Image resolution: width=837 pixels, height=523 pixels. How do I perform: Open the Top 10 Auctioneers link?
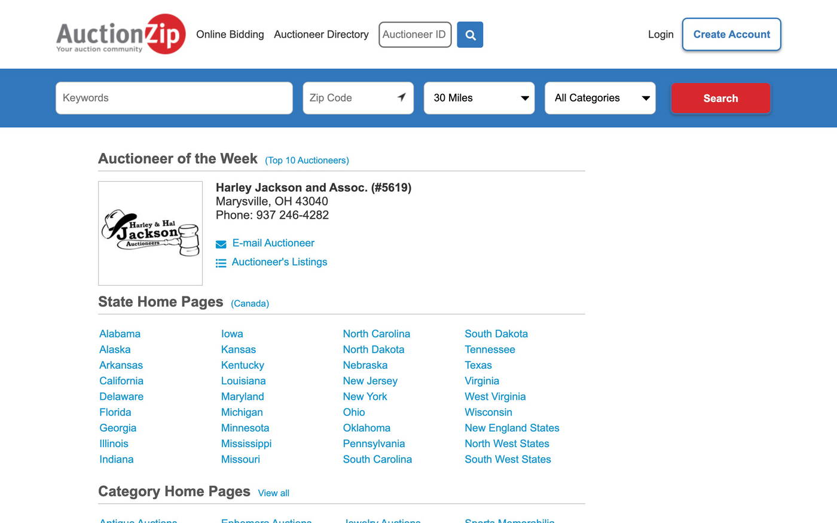click(307, 160)
